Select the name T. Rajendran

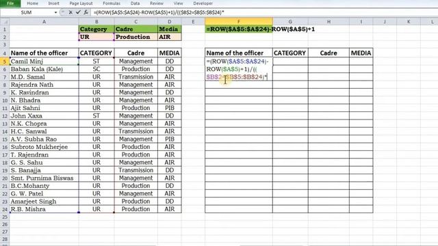pyautogui.click(x=29, y=155)
